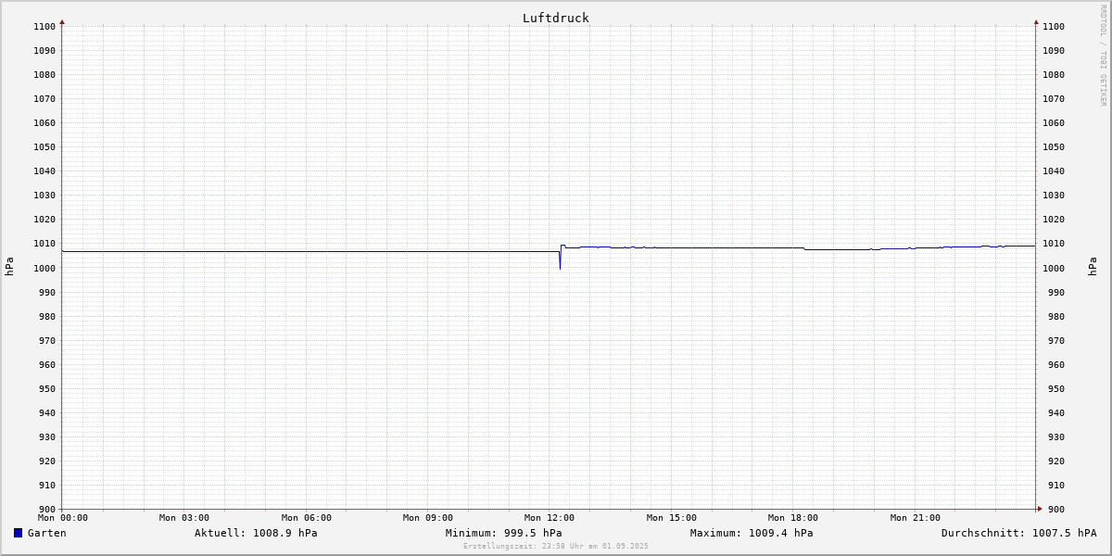Image resolution: width=1112 pixels, height=556 pixels.
Task: Click the 1050 label on the left axis
Action: [x=44, y=147]
